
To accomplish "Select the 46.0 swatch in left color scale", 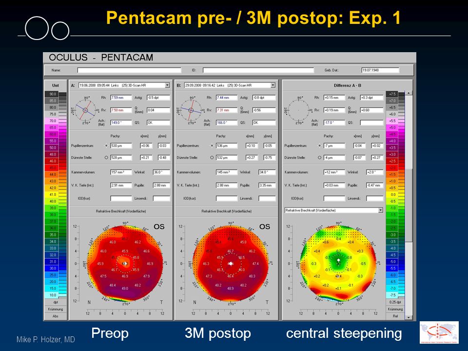I will pos(52,161).
